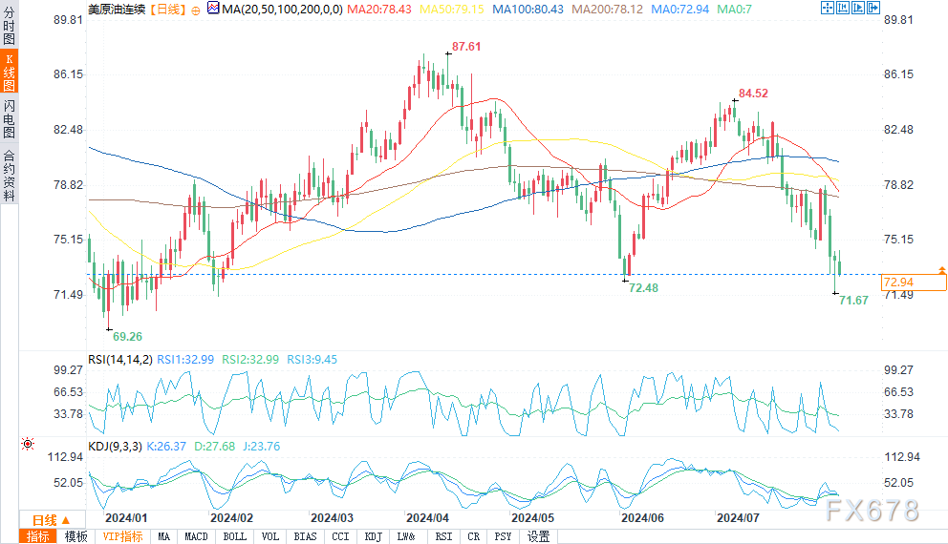Open the 设置 settings button

point(538,536)
